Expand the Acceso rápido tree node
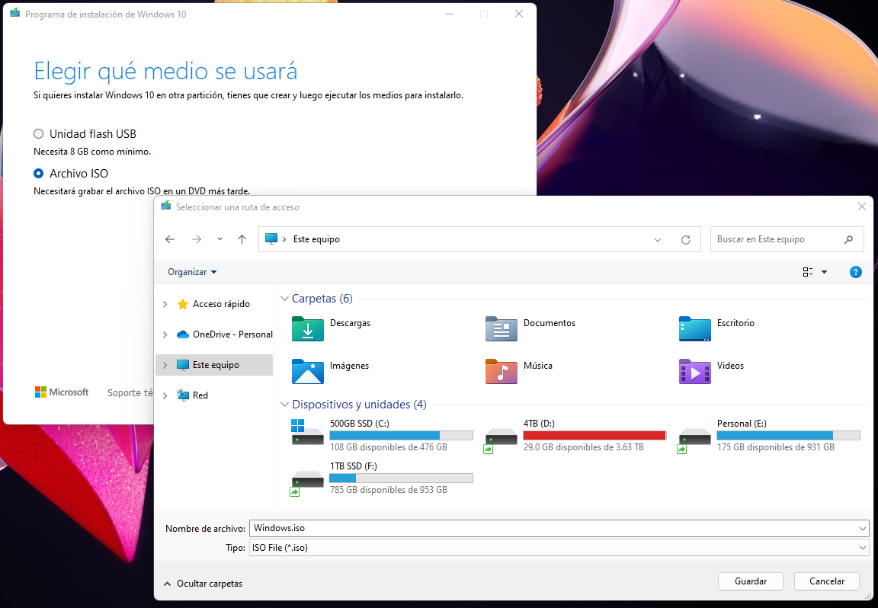This screenshot has height=608, width=878. 165,304
